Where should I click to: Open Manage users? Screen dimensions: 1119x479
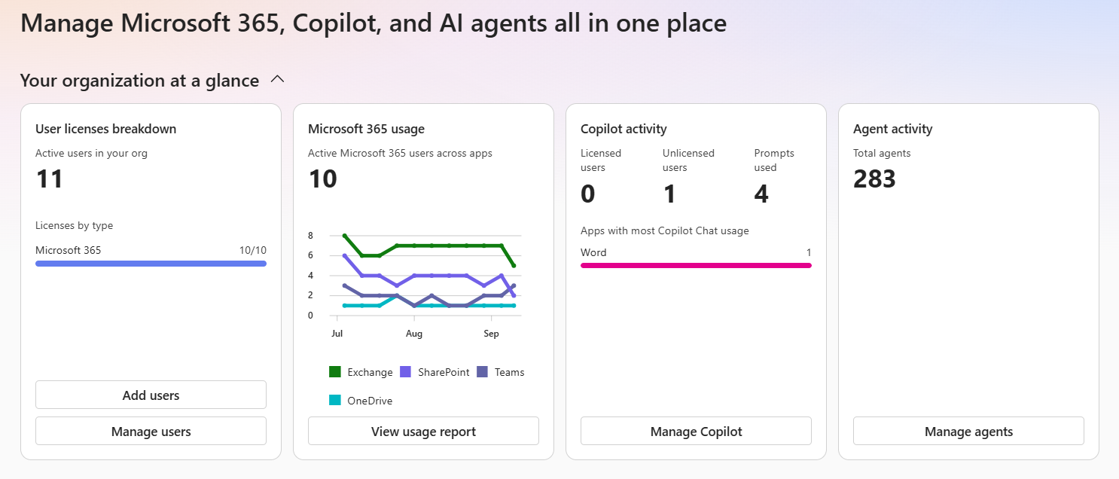click(151, 431)
